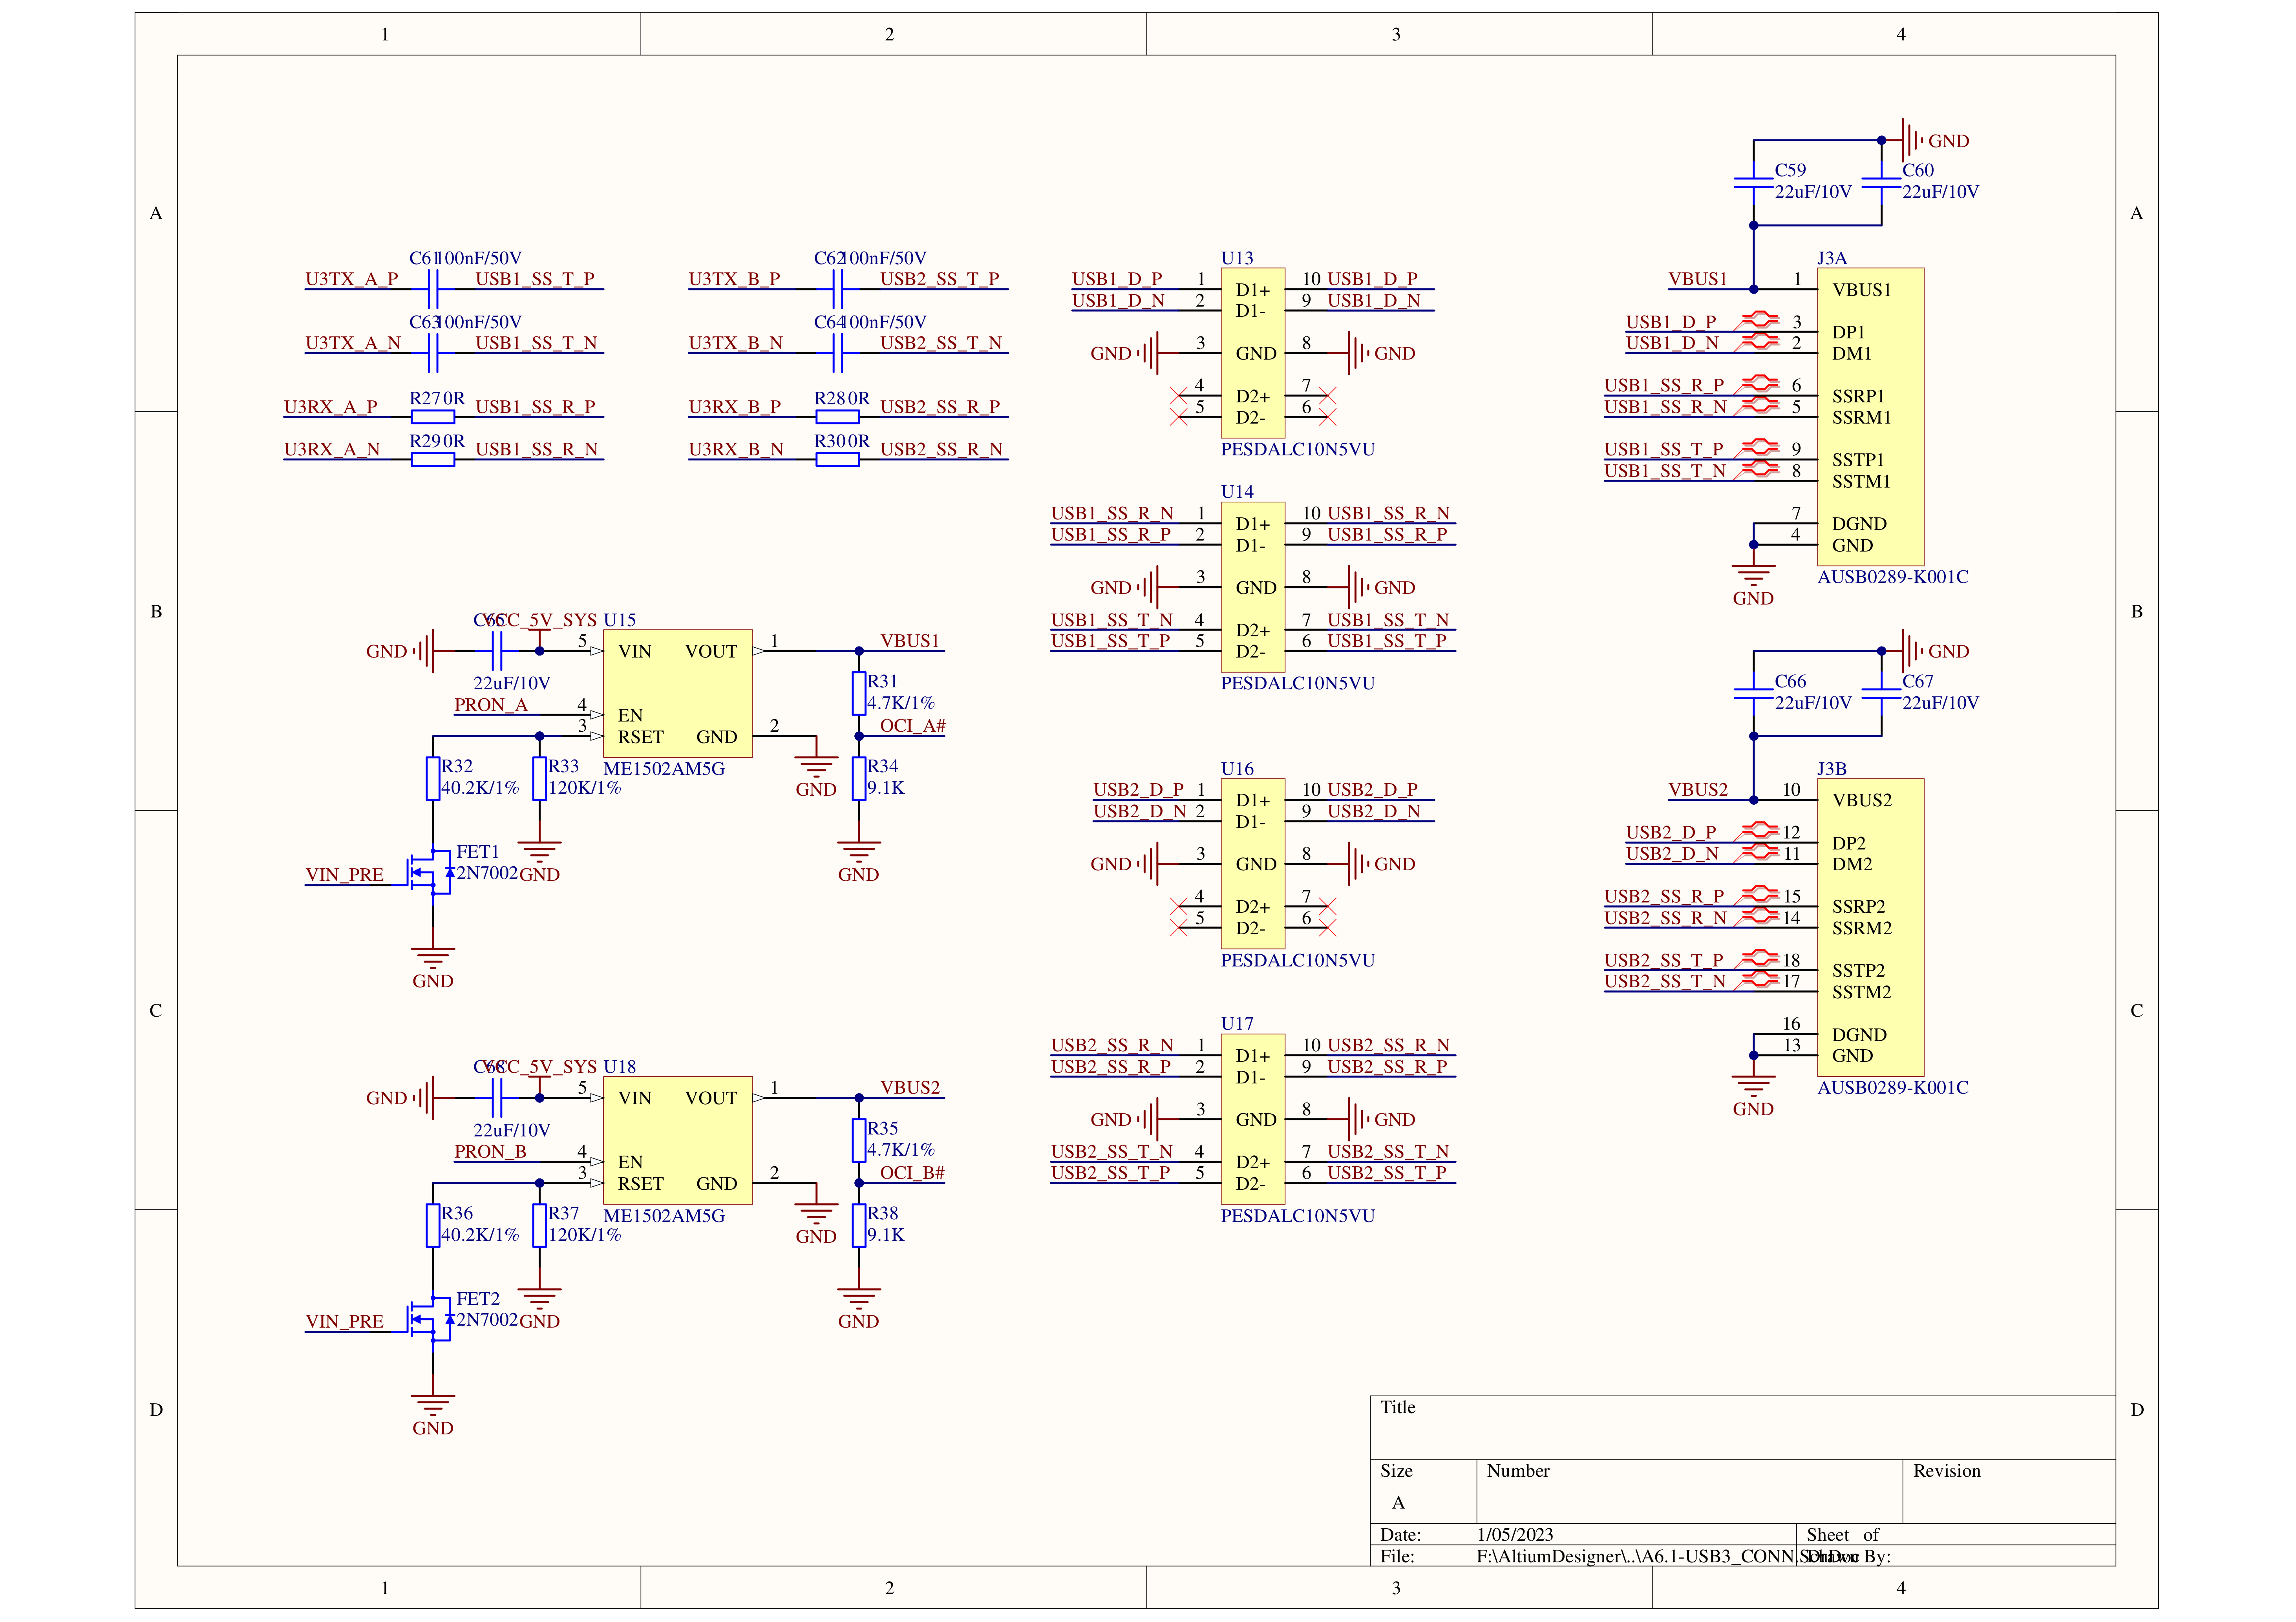Image resolution: width=2296 pixels, height=1622 pixels.
Task: Click the C64 capacitor symbol on U3TX_B_N
Action: (837, 353)
